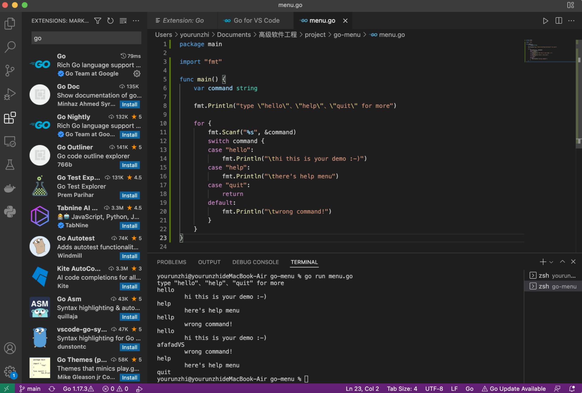Open remote window indicator in status bar

7,388
